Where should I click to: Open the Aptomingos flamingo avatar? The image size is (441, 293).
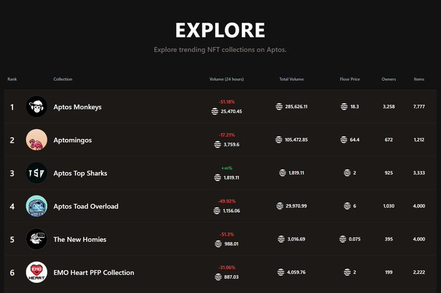(x=36, y=140)
